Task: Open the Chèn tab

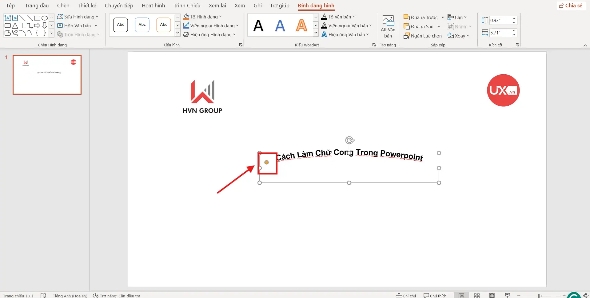Action: (63, 6)
